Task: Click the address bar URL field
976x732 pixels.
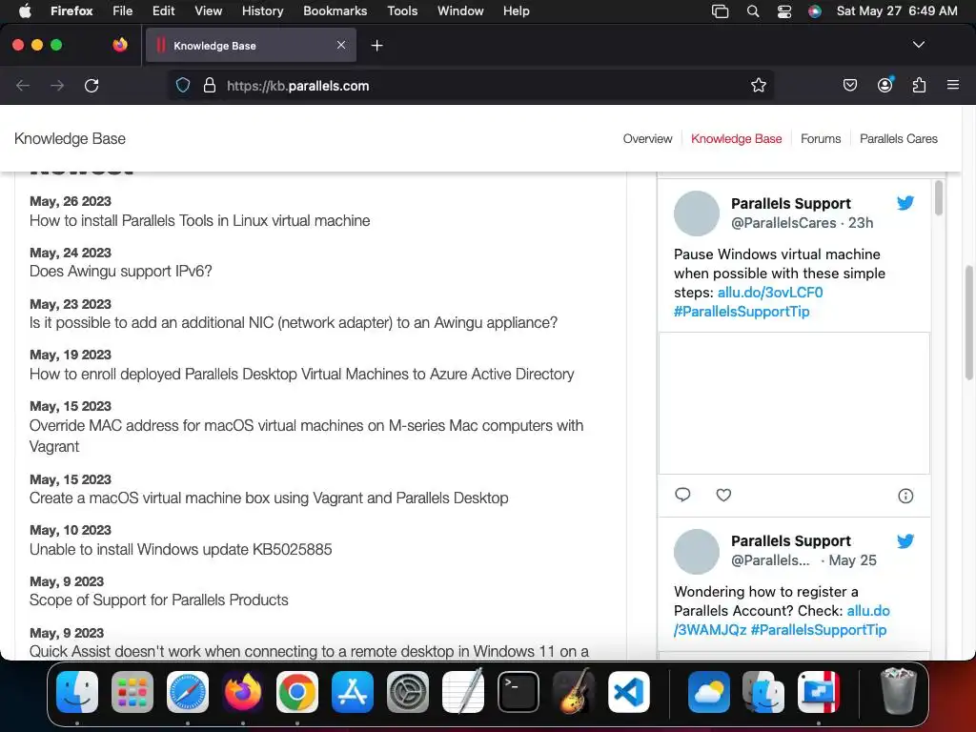Action: tap(473, 85)
